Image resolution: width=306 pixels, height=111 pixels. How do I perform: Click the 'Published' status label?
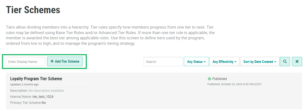coord(219,79)
